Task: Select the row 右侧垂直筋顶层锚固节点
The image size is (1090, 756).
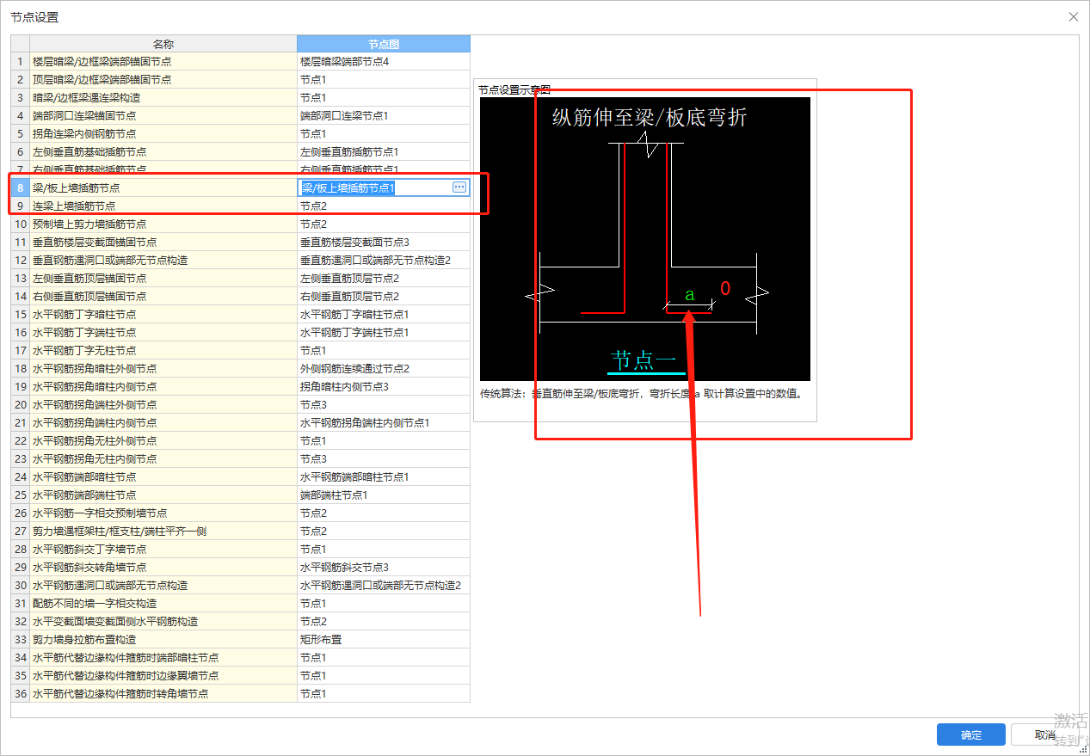Action: (241, 296)
